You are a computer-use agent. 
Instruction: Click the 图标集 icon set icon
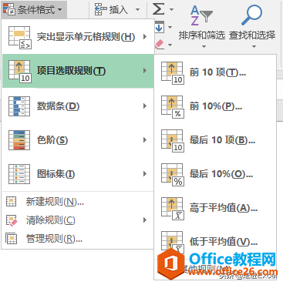pyautogui.click(x=19, y=174)
